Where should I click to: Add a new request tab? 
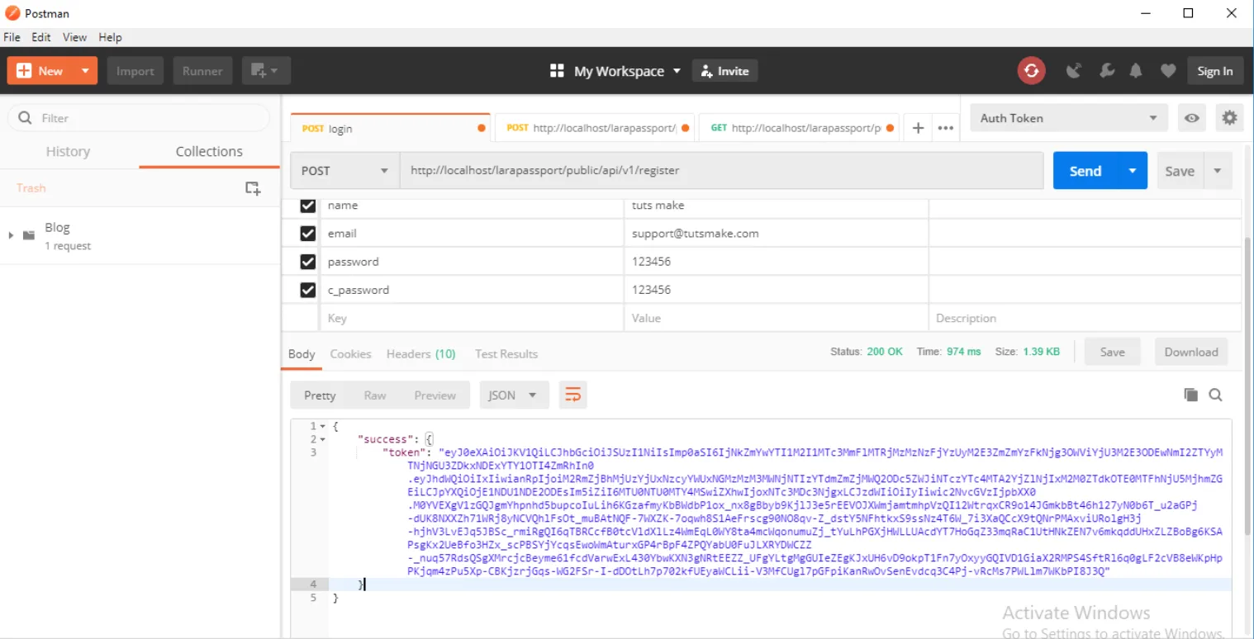[918, 128]
